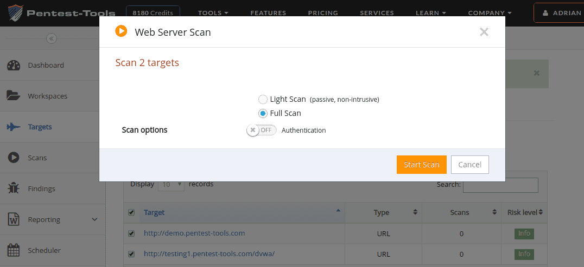Open the records per page dropdown
The image size is (584, 267).
171,185
